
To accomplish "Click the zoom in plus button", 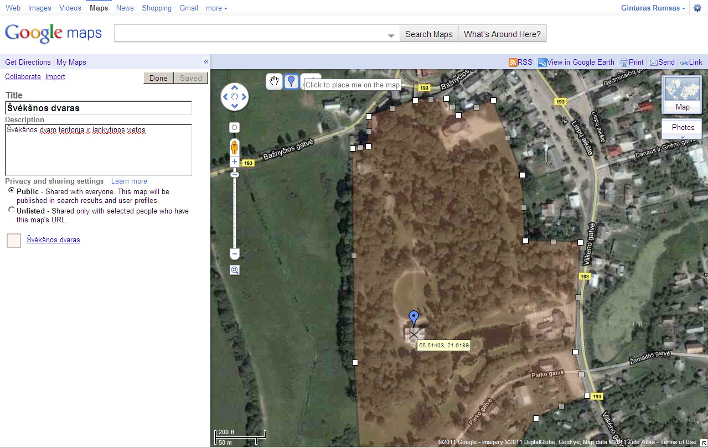I will tap(235, 162).
